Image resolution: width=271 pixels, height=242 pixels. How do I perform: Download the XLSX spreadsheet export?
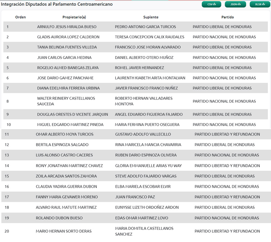tap(259, 4)
